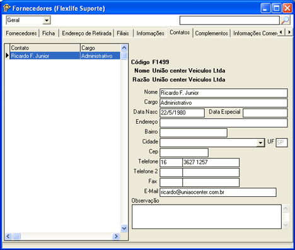Click the top search text box
Image resolution: width=295 pixels, height=250 pixels.
click(x=229, y=20)
